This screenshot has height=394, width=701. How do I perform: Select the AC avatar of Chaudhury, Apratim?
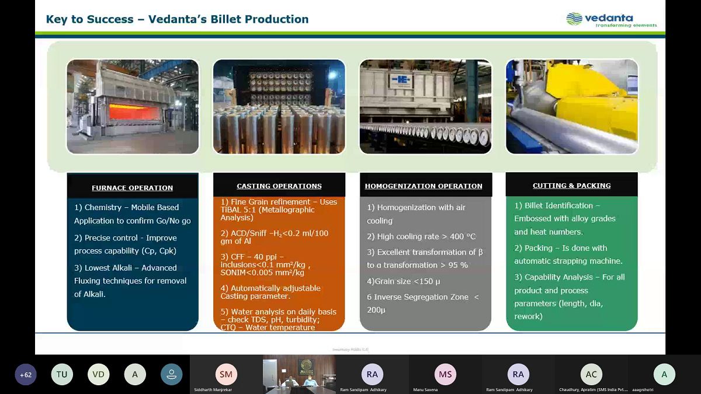coord(591,374)
